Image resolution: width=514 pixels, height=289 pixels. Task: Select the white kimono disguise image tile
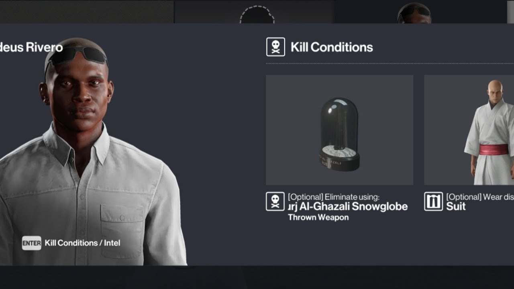[x=469, y=130]
